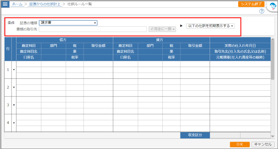Click the 貸方 税率 header cell
The image size is (278, 149).
click(x=171, y=57)
